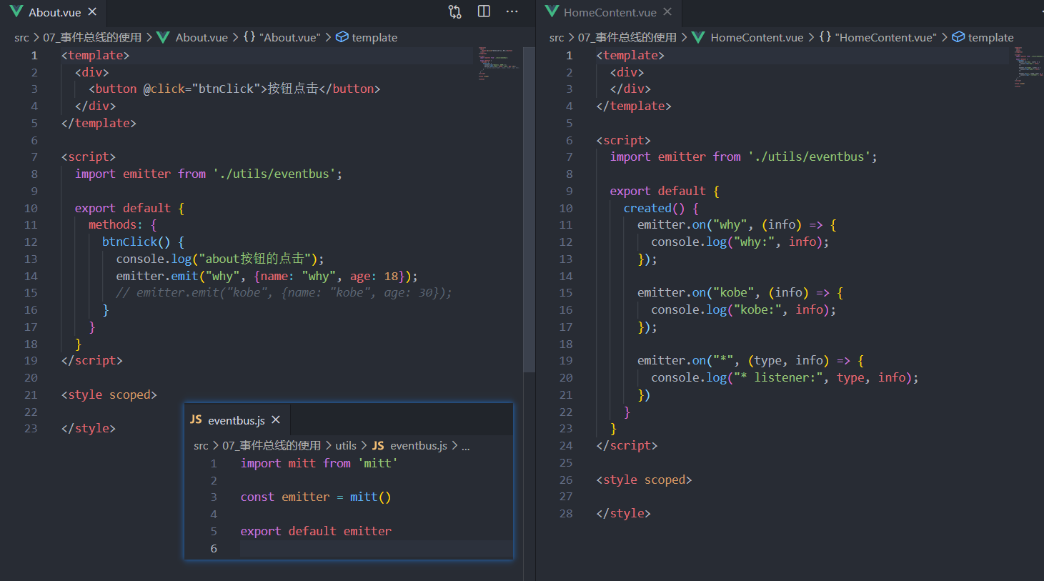This screenshot has height=581, width=1044.
Task: Click the Open Changes compare icon
Action: tap(454, 11)
